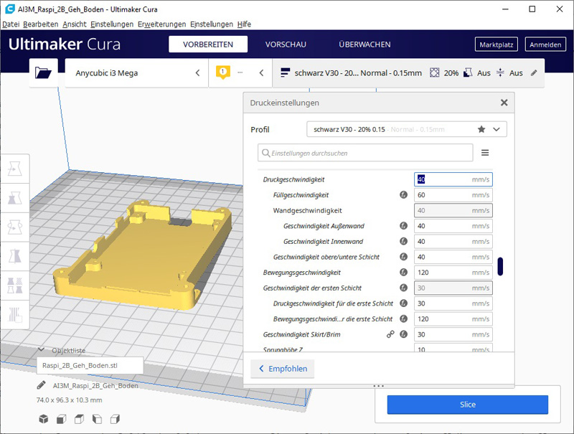Click the Geschwindigkeit Außenwand value field
The image size is (574, 434).
[453, 226]
